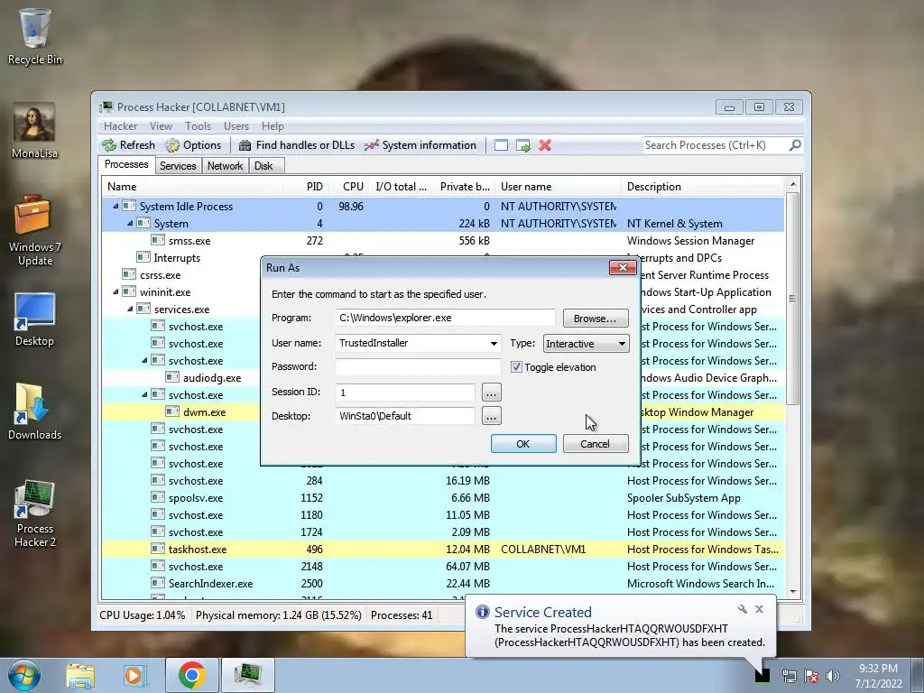Open the Users menu

[236, 126]
